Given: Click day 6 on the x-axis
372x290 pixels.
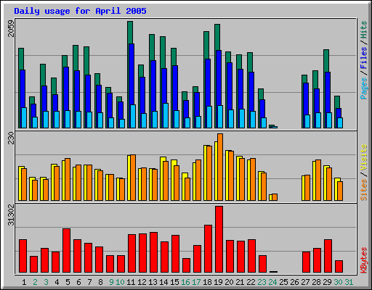Looking at the screenshot, I should pyautogui.click(x=78, y=282).
